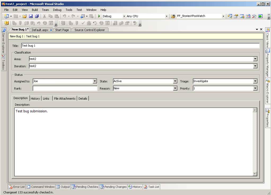Open Solution Explorer from toolbar icon
This screenshot has height=195, width=271.
tap(230, 16)
